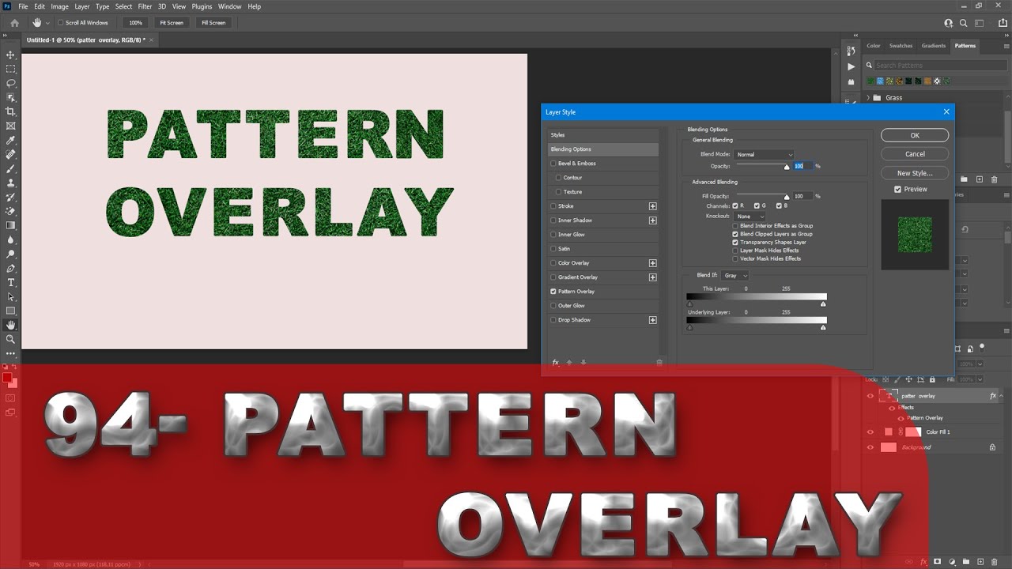Image resolution: width=1012 pixels, height=569 pixels.
Task: Click the Opacity slider handle
Action: point(787,168)
